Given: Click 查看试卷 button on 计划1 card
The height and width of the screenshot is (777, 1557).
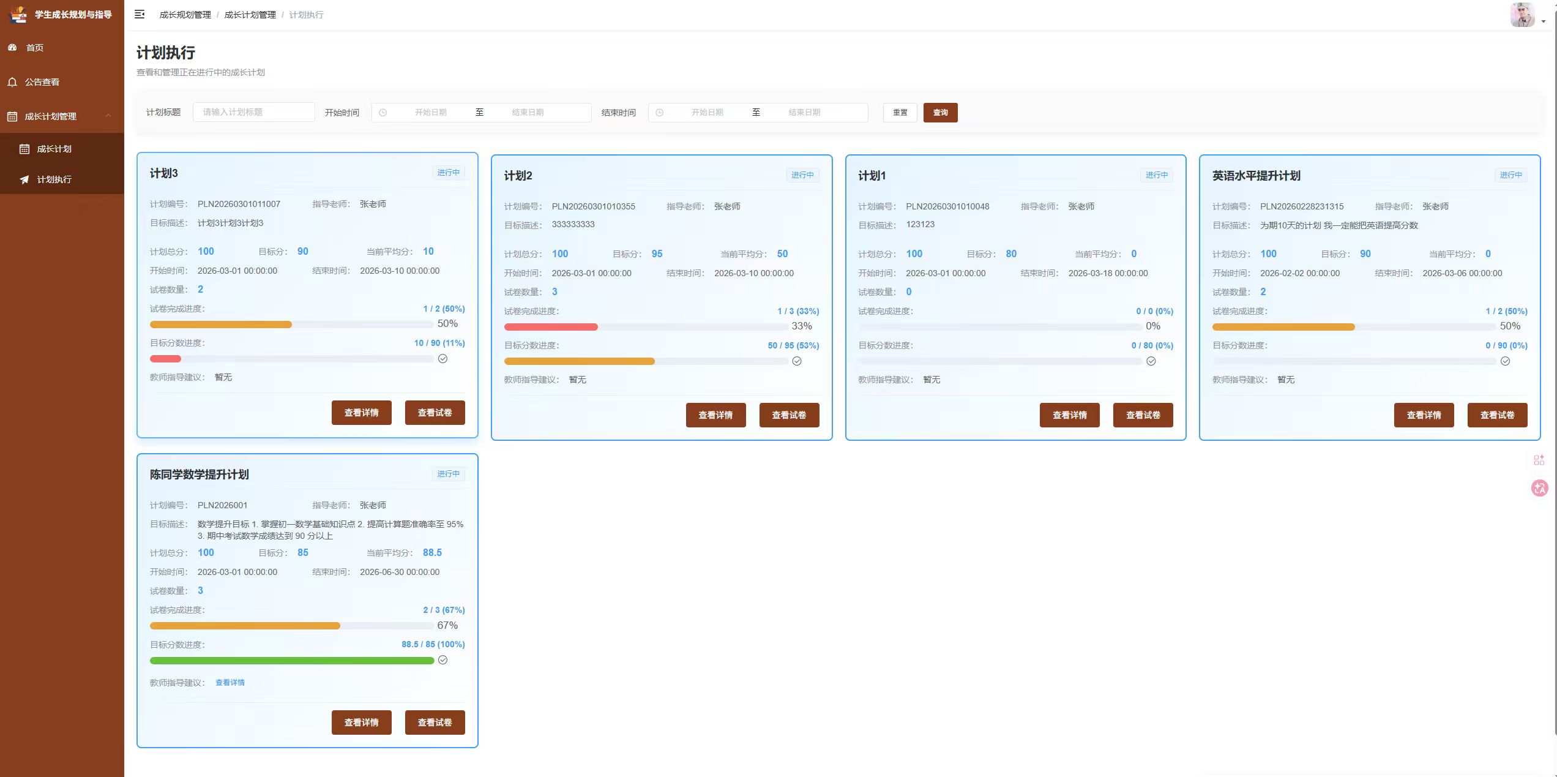Looking at the screenshot, I should (x=1143, y=415).
